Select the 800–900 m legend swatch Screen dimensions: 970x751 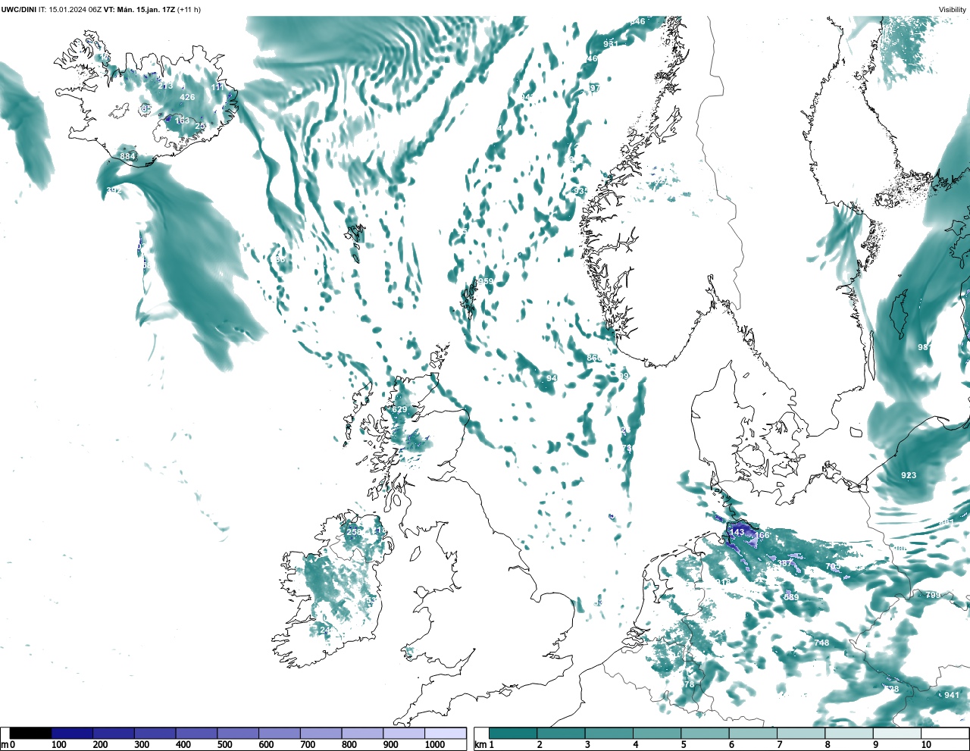point(362,734)
